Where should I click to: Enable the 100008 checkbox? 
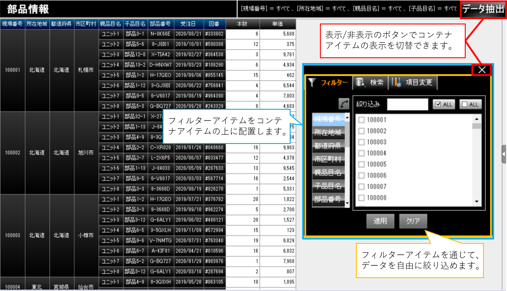click(362, 198)
